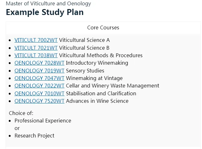Open the OENOLOGY 7019WT course page
The image size is (202, 149).
tap(39, 71)
